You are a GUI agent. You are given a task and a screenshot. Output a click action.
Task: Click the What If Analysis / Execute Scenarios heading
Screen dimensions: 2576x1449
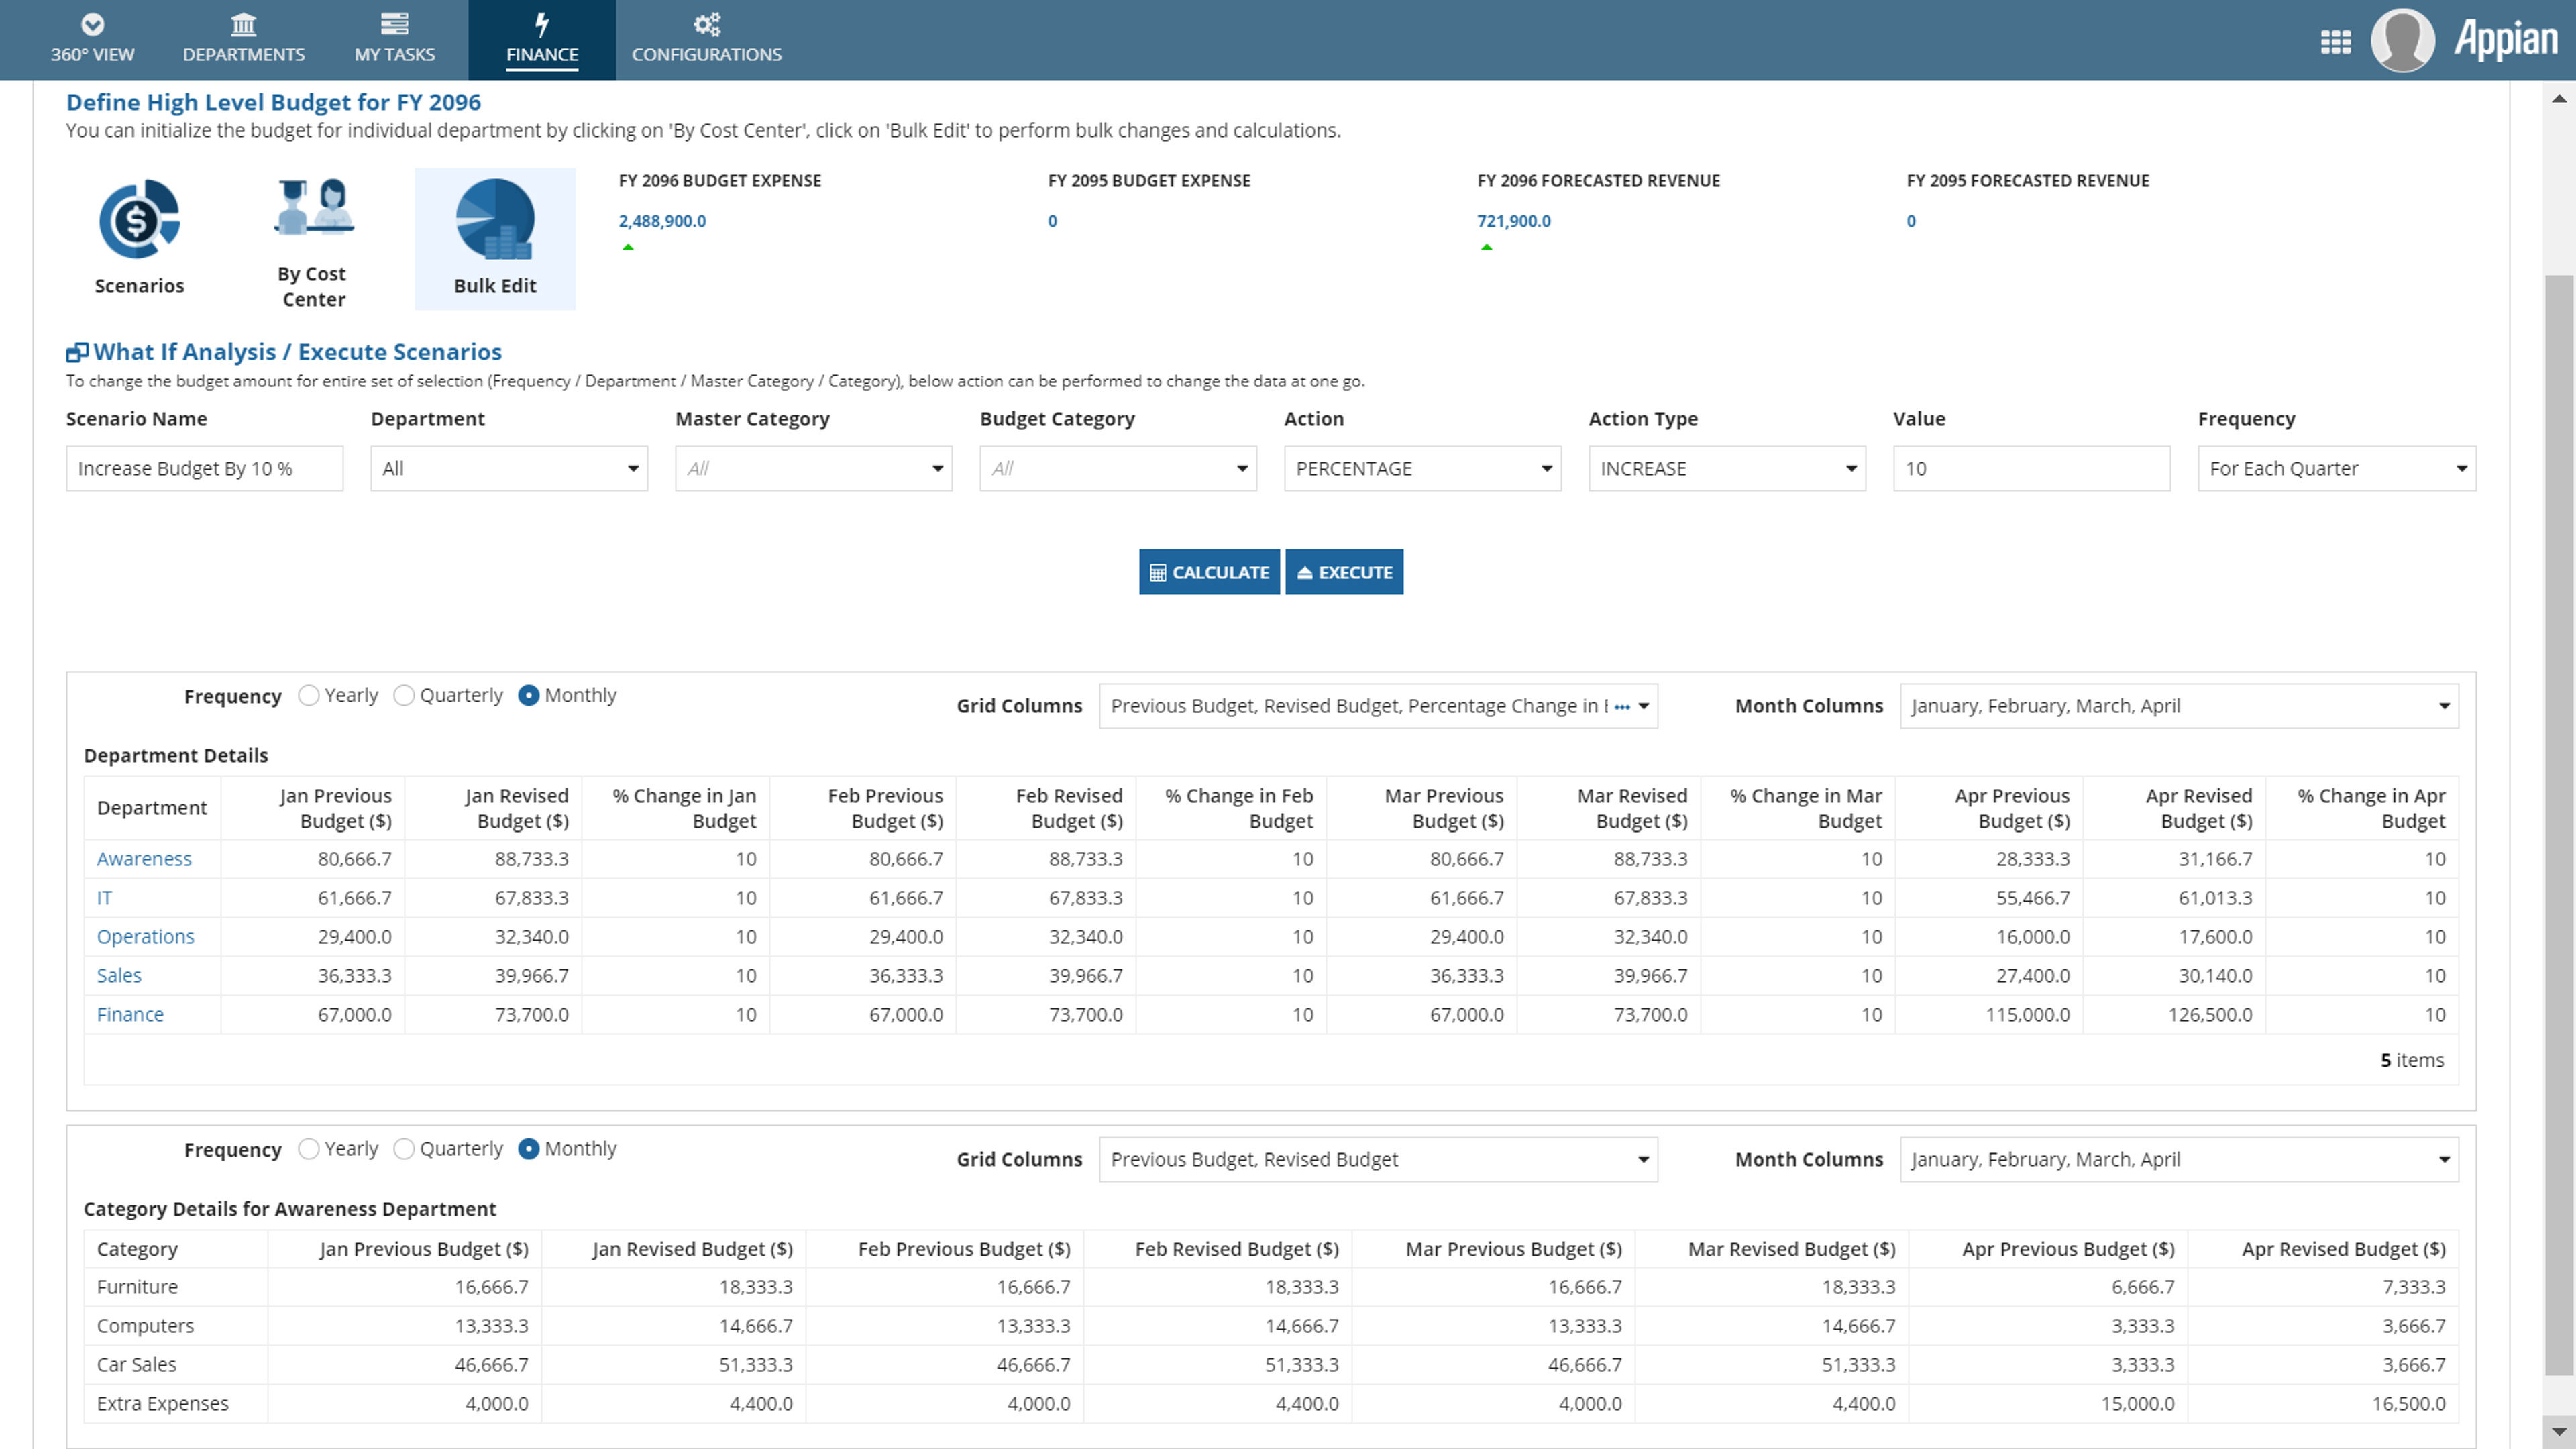[x=297, y=352]
